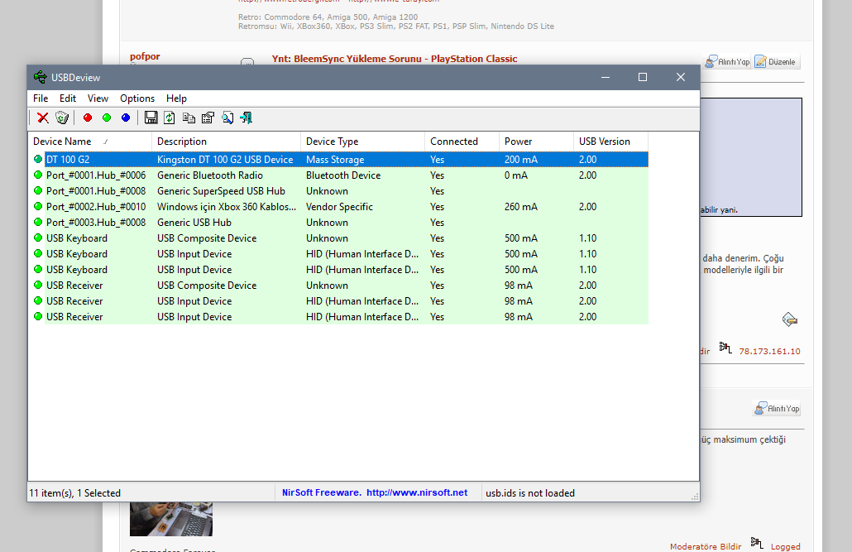Viewport: 852px width, 552px height.
Task: Click the recycle bin toolbar icon
Action: pyautogui.click(x=62, y=118)
